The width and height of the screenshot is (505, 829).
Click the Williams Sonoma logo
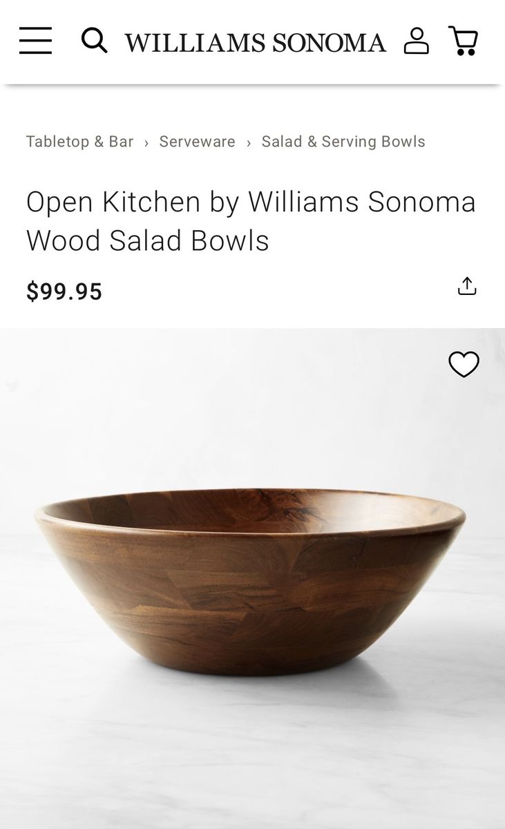[255, 43]
